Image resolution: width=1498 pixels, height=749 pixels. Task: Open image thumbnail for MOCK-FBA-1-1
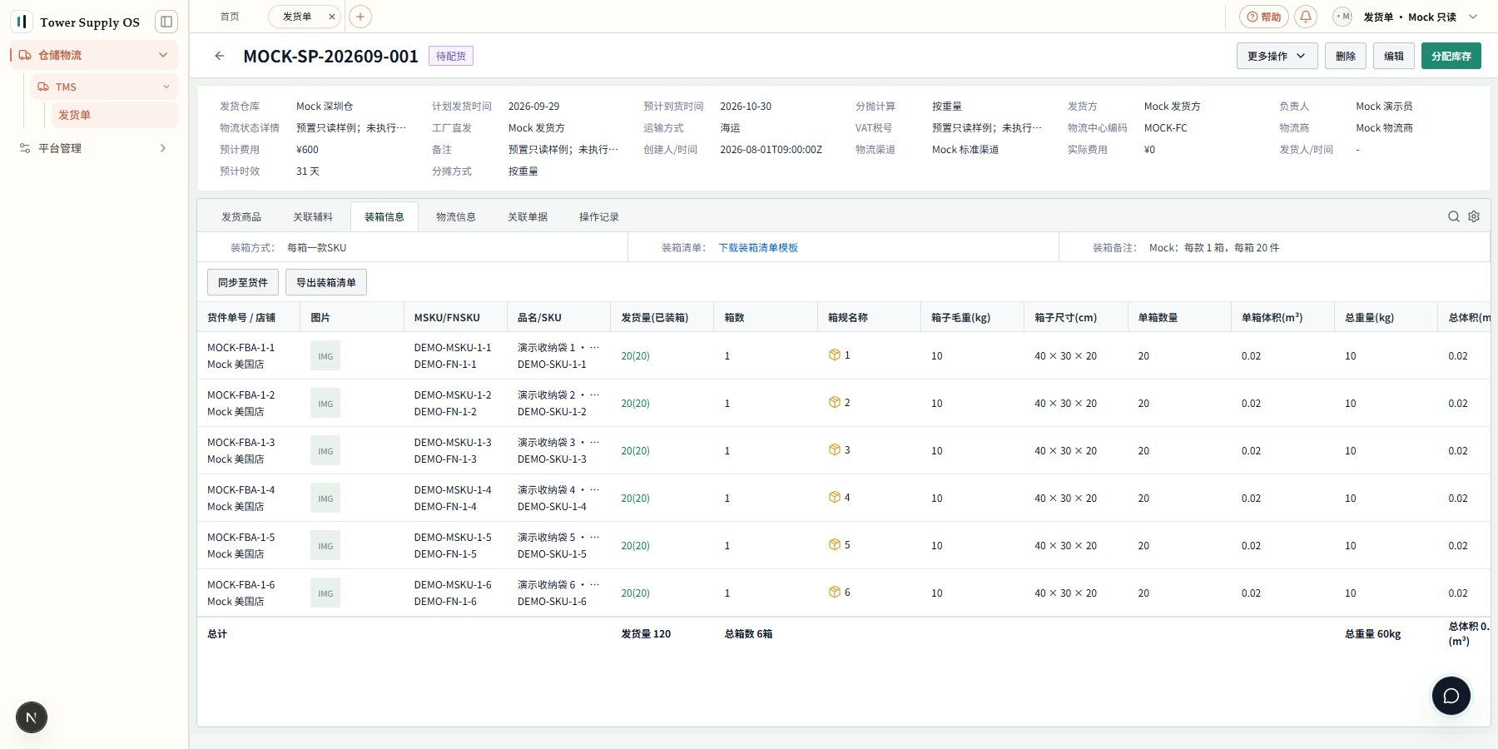[325, 355]
